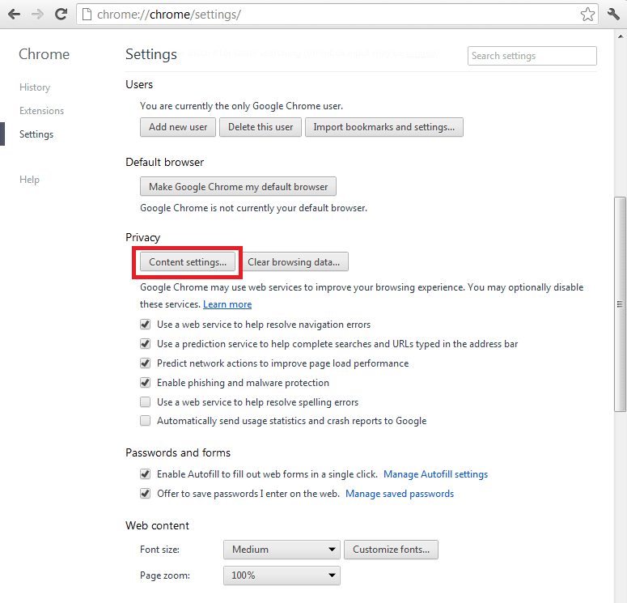This screenshot has width=627, height=603.
Task: Toggle Predict network actions checkbox
Action: [145, 363]
